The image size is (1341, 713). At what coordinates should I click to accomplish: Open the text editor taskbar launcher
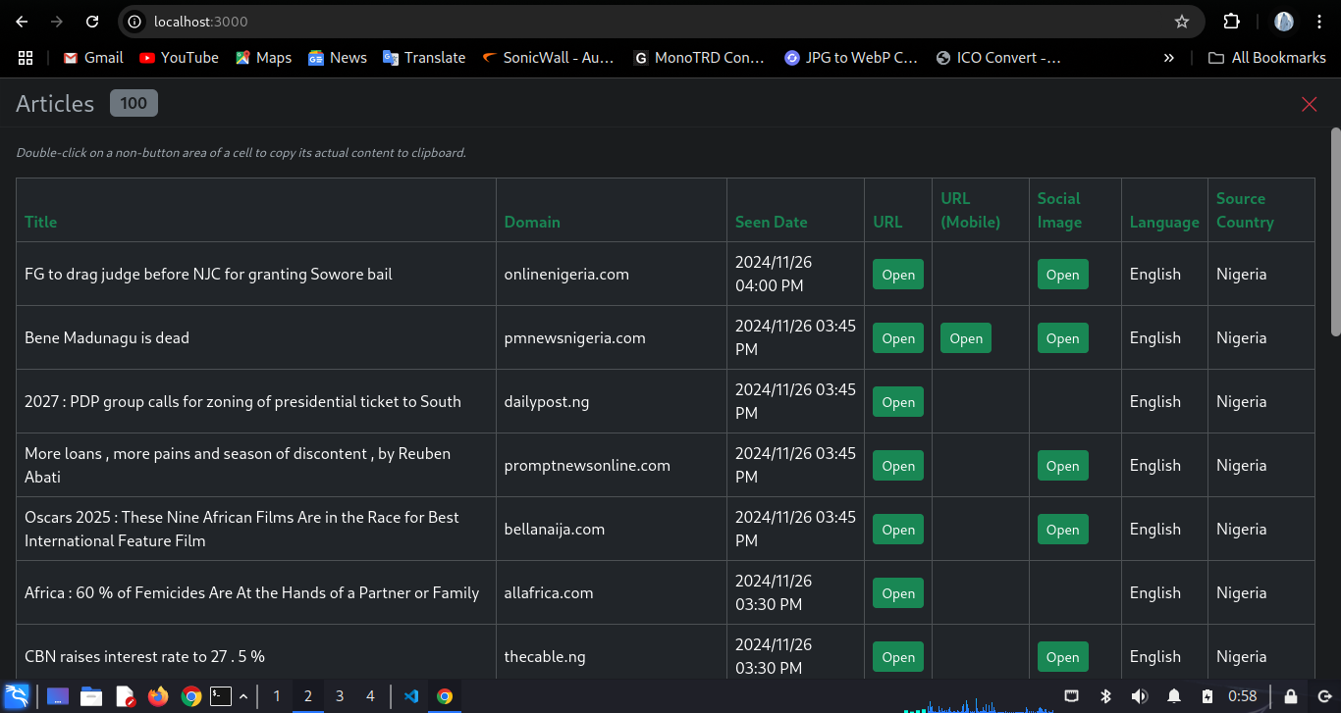[125, 696]
